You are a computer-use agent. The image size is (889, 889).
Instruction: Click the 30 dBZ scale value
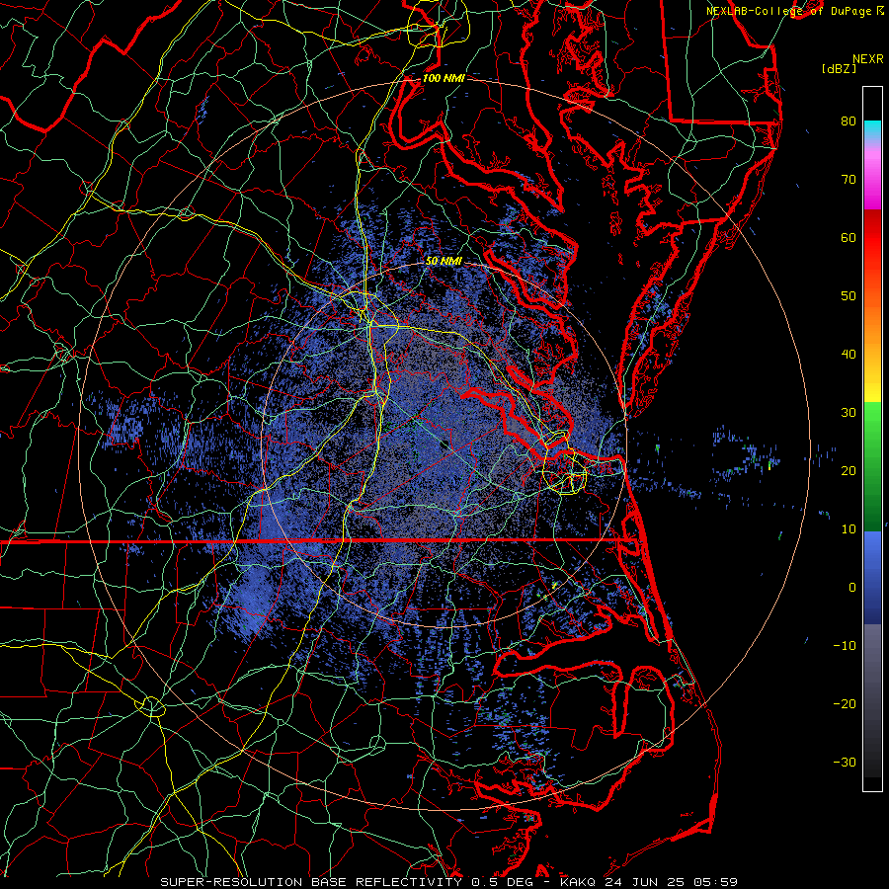(849, 412)
